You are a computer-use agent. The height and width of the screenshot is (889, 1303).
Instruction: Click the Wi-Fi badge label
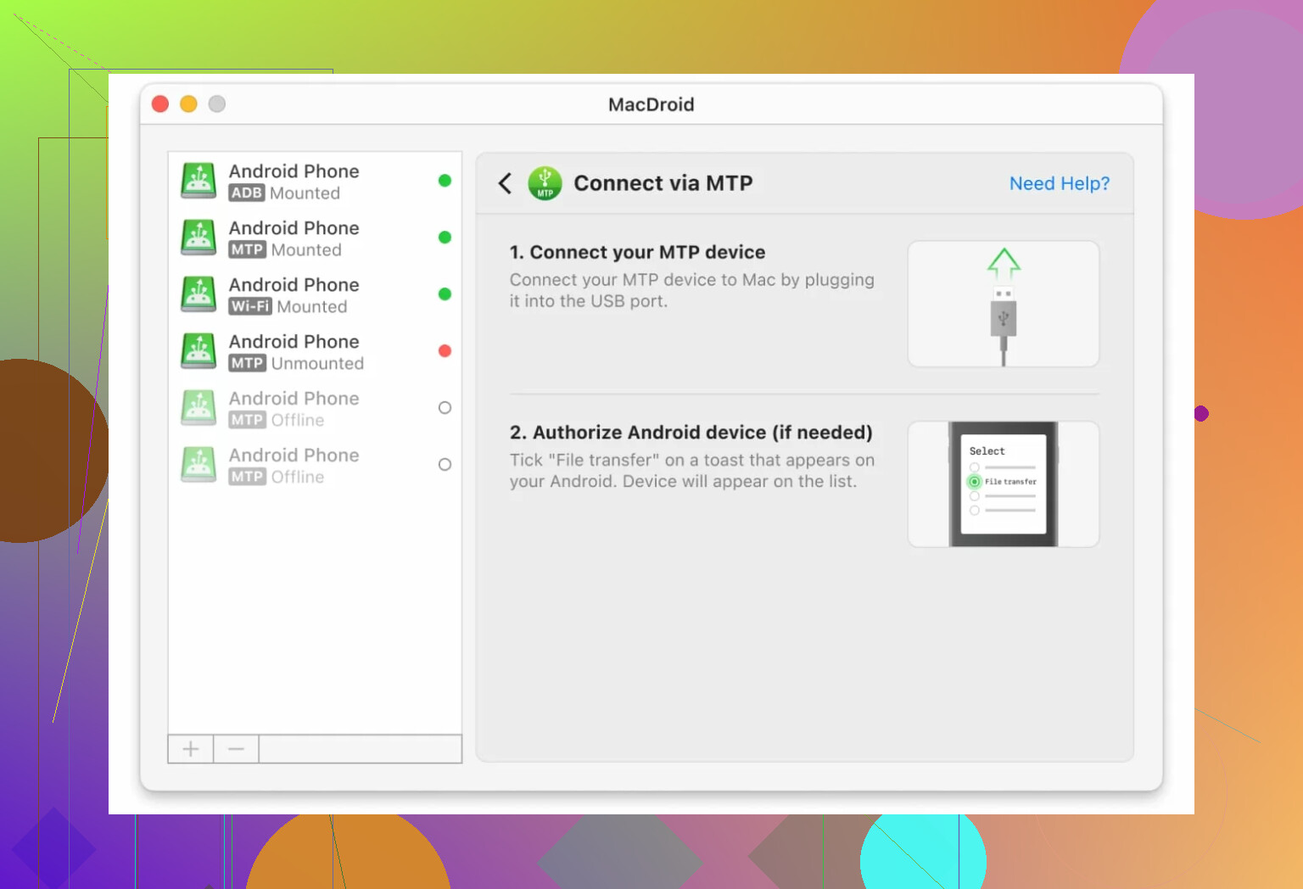[250, 307]
